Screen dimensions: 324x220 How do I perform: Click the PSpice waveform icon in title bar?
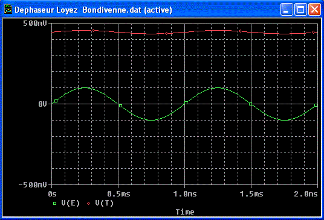(x=8, y=10)
